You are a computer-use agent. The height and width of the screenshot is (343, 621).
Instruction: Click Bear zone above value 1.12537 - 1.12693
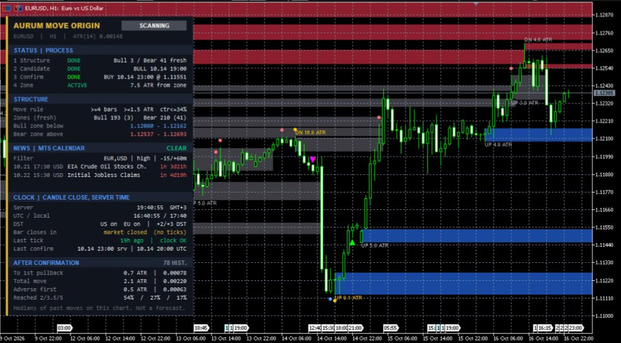[158, 134]
